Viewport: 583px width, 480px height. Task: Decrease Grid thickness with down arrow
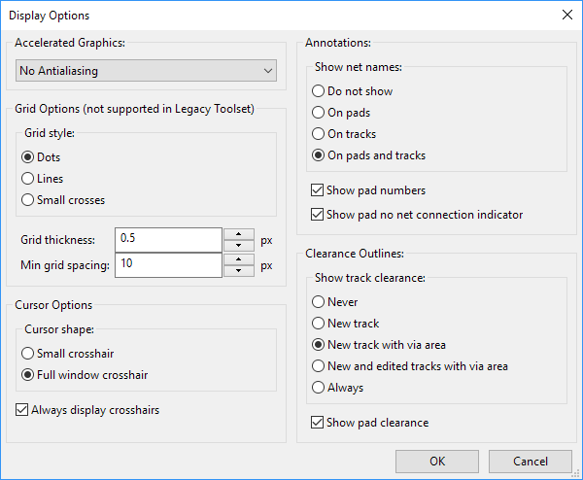coord(239,246)
